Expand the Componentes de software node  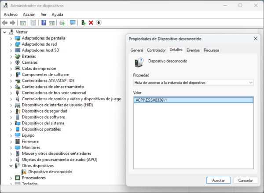(x=11, y=75)
